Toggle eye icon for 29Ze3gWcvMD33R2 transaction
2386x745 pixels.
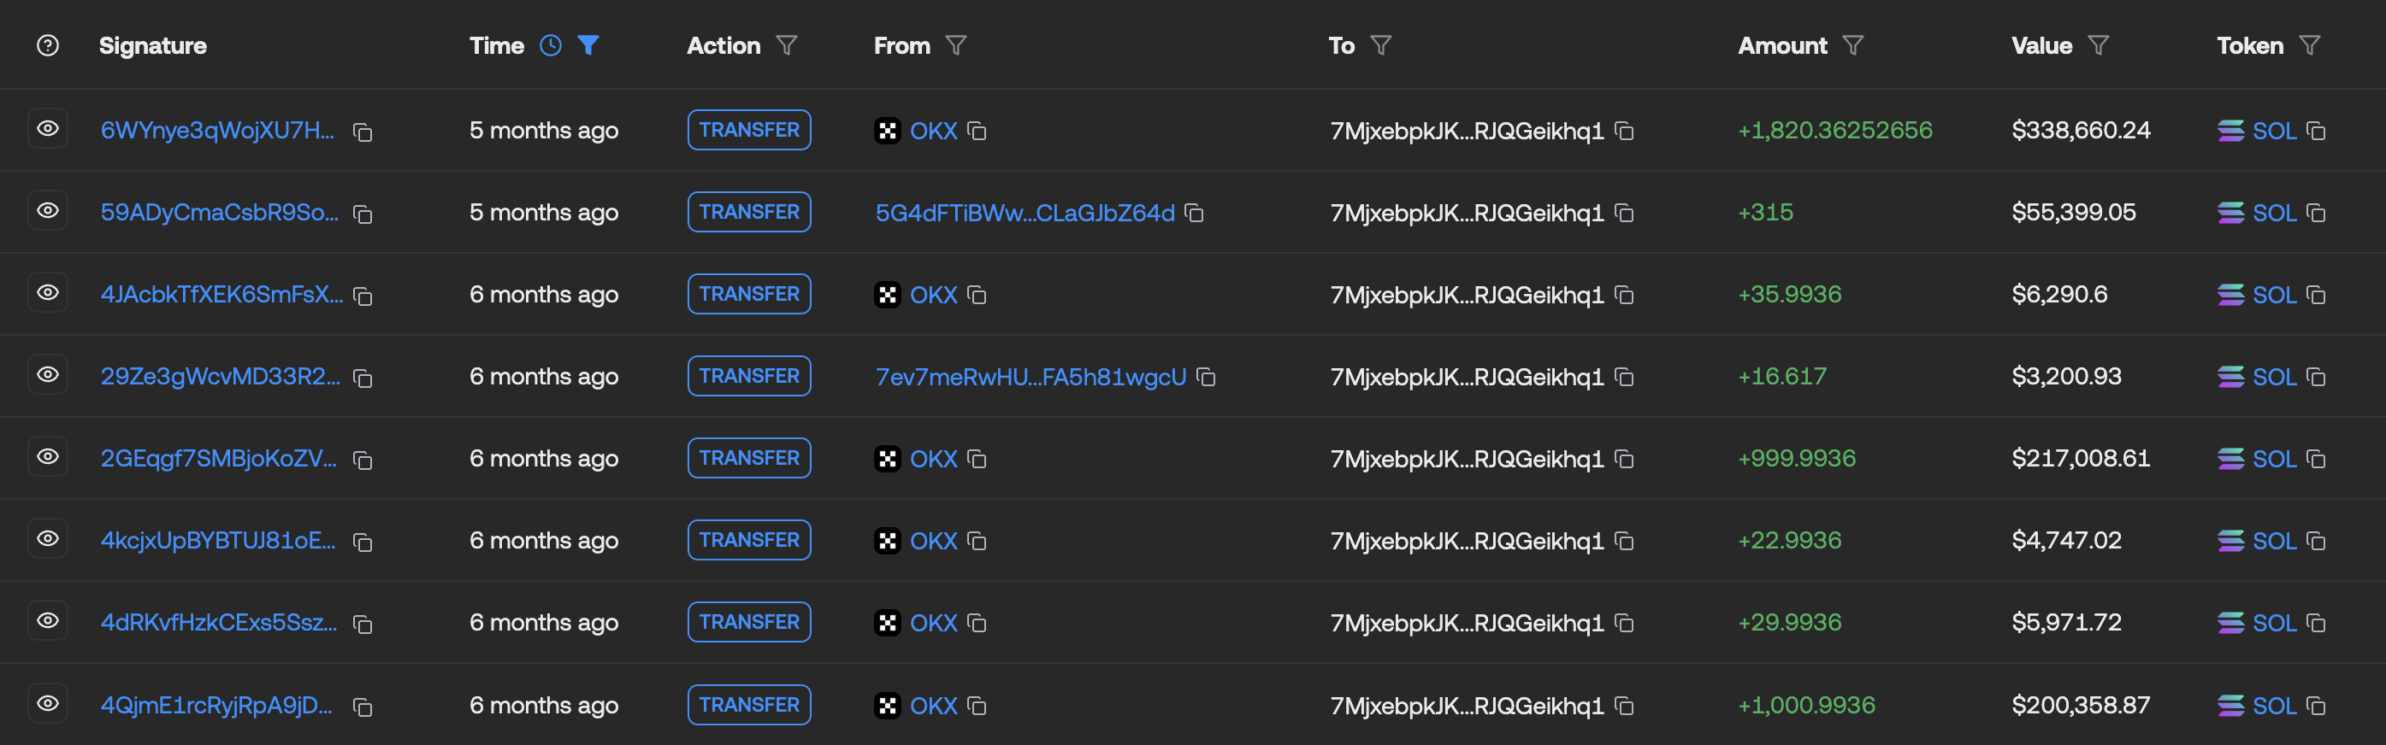(x=47, y=375)
